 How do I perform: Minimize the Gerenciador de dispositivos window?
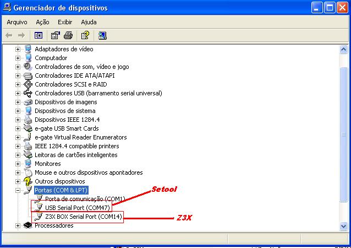tap(317, 8)
